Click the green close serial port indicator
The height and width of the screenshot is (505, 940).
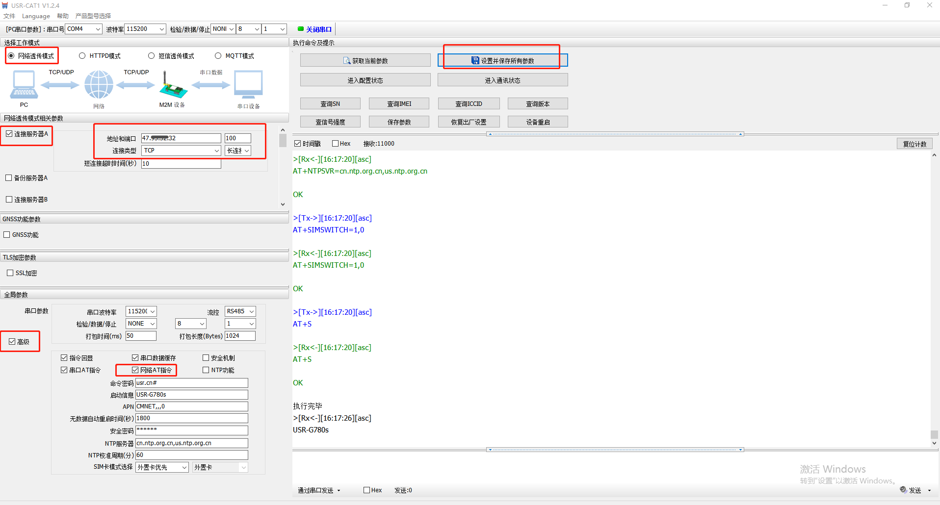(x=301, y=29)
